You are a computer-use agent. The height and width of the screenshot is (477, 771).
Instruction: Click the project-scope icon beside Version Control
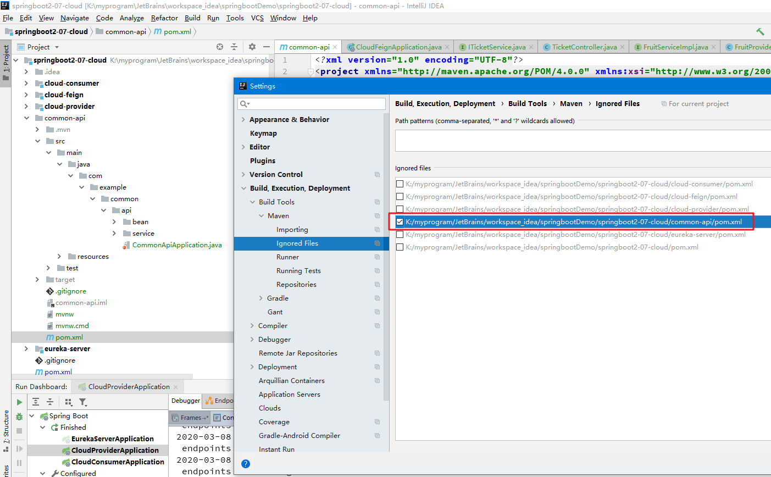pos(378,175)
